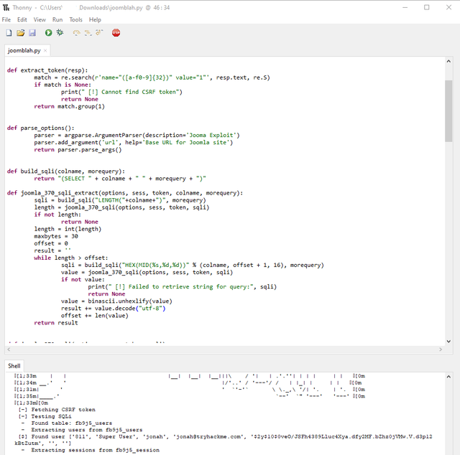This screenshot has height=455, width=460.
Task: Click the Shell scrollbar up arrow
Action: [x=448, y=377]
